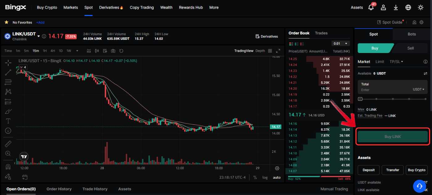Switch to the Bots tab

click(x=412, y=34)
